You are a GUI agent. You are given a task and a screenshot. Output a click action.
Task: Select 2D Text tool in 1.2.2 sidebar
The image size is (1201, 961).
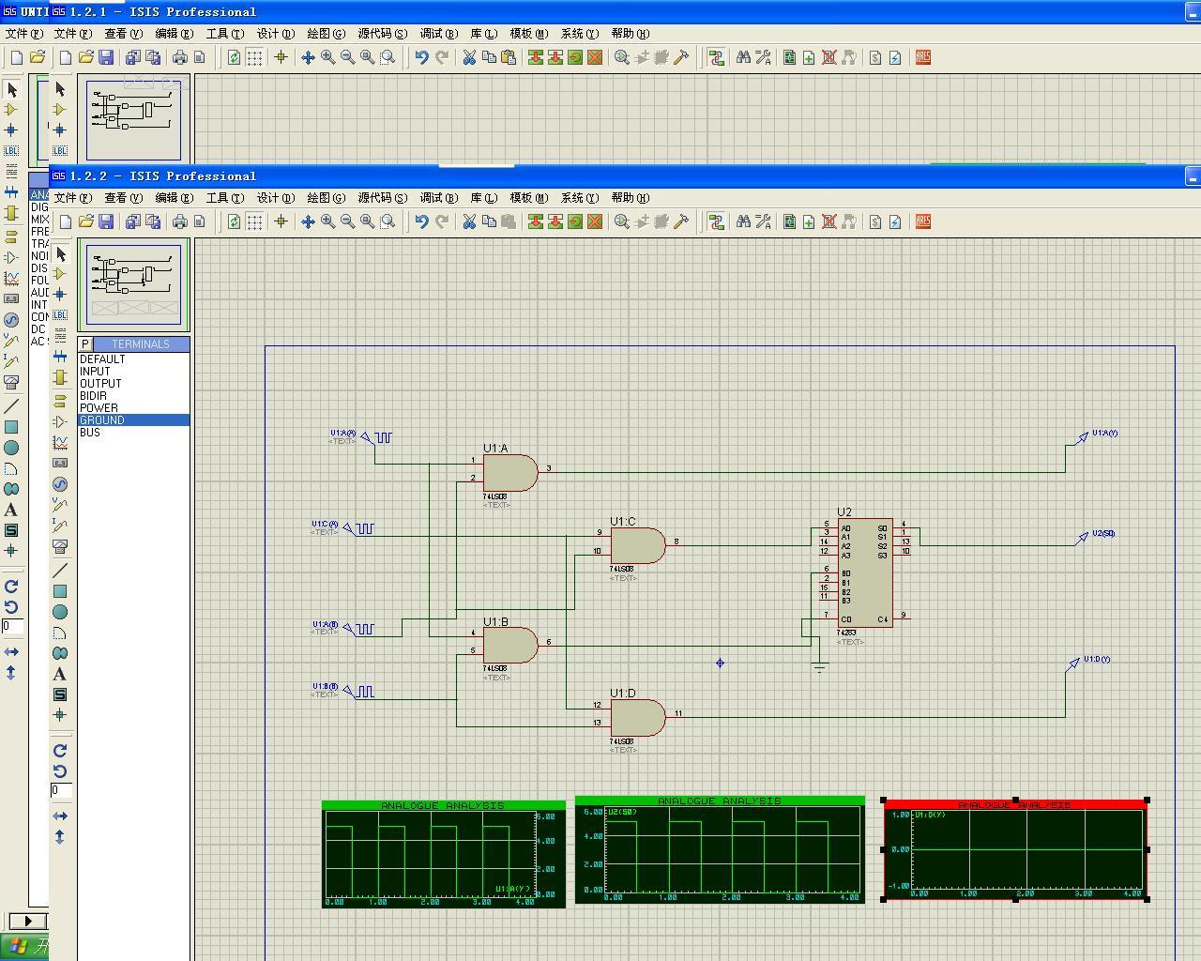click(x=60, y=674)
